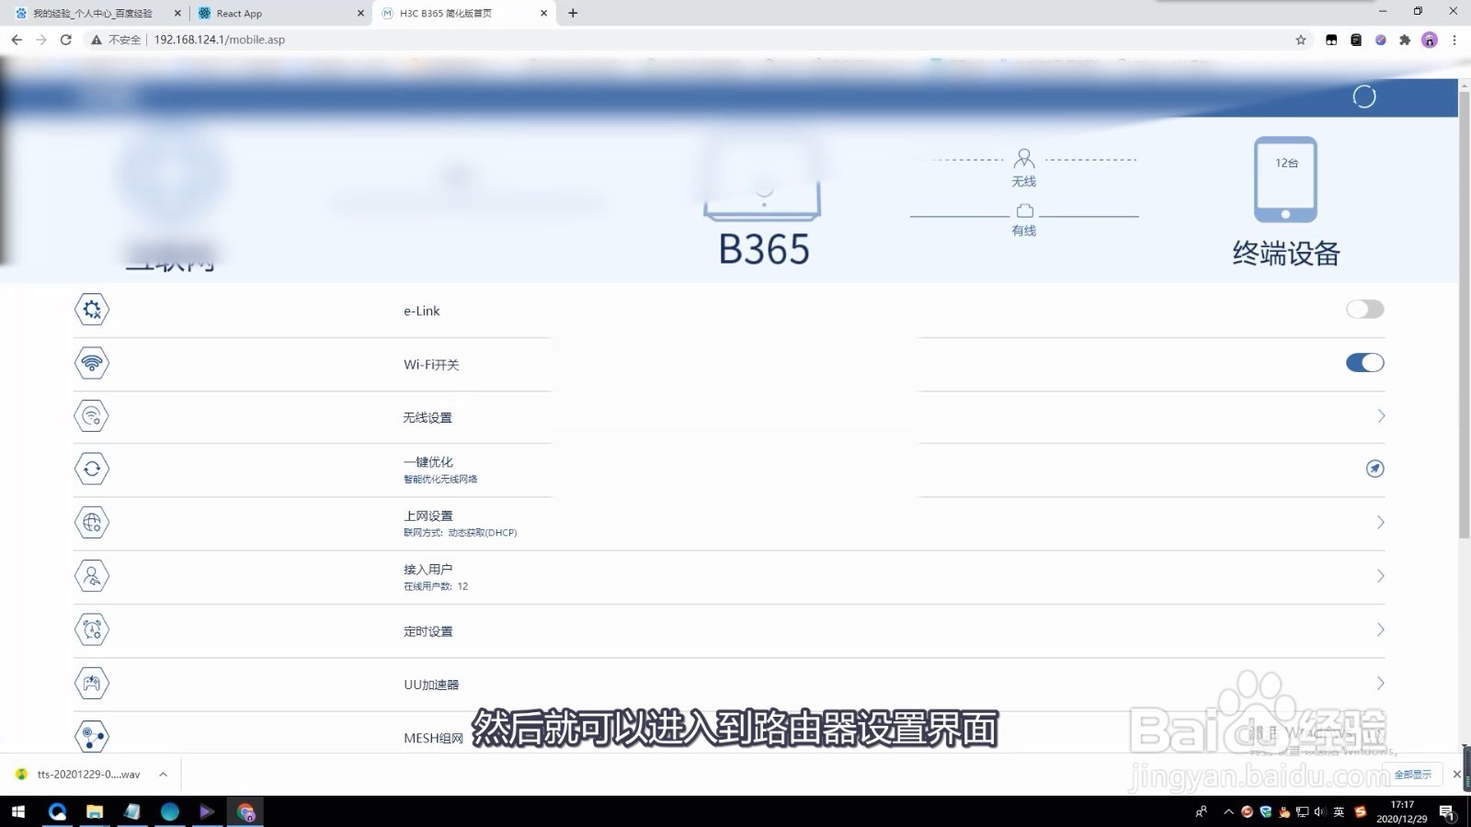
Task: Open UU加速器 via the gamepad icon
Action: 91,683
